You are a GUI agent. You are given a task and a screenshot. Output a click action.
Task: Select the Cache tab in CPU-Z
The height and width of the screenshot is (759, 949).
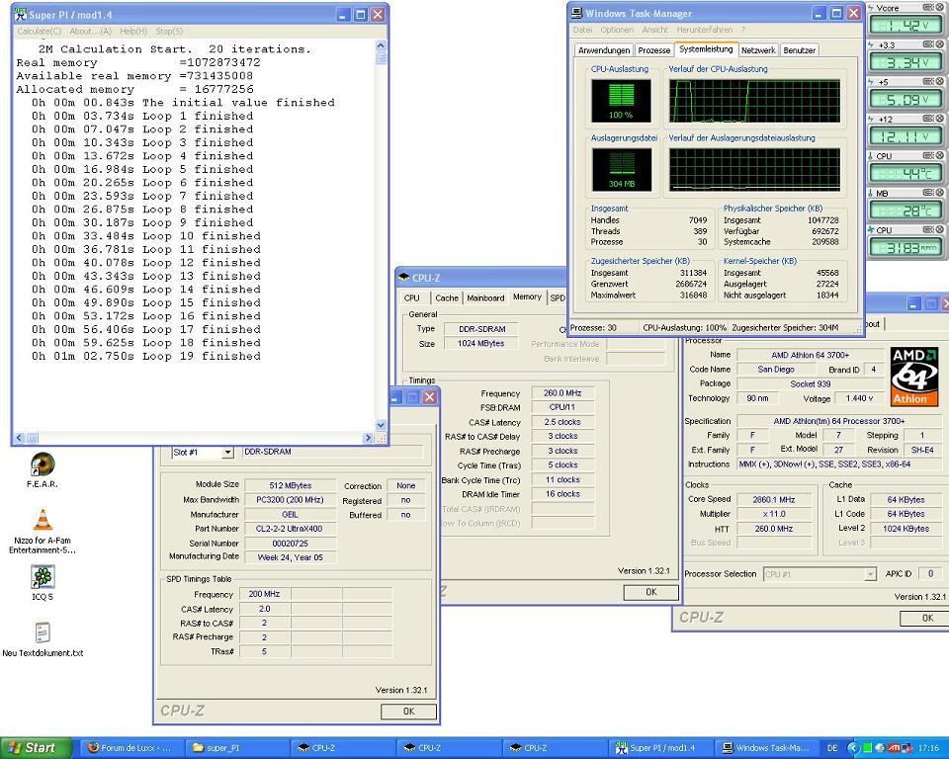tap(447, 297)
